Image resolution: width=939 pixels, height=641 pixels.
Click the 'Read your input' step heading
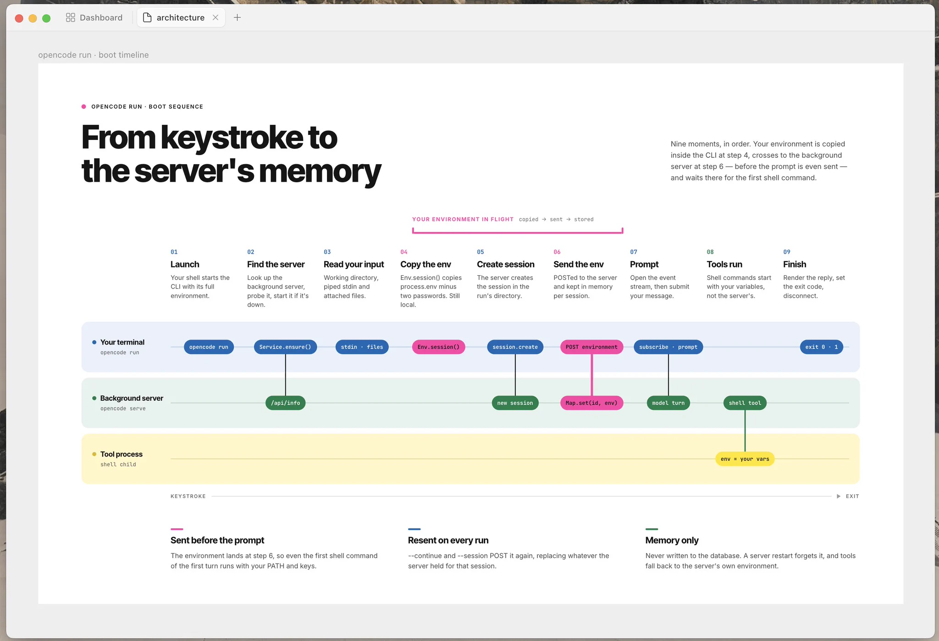[354, 264]
